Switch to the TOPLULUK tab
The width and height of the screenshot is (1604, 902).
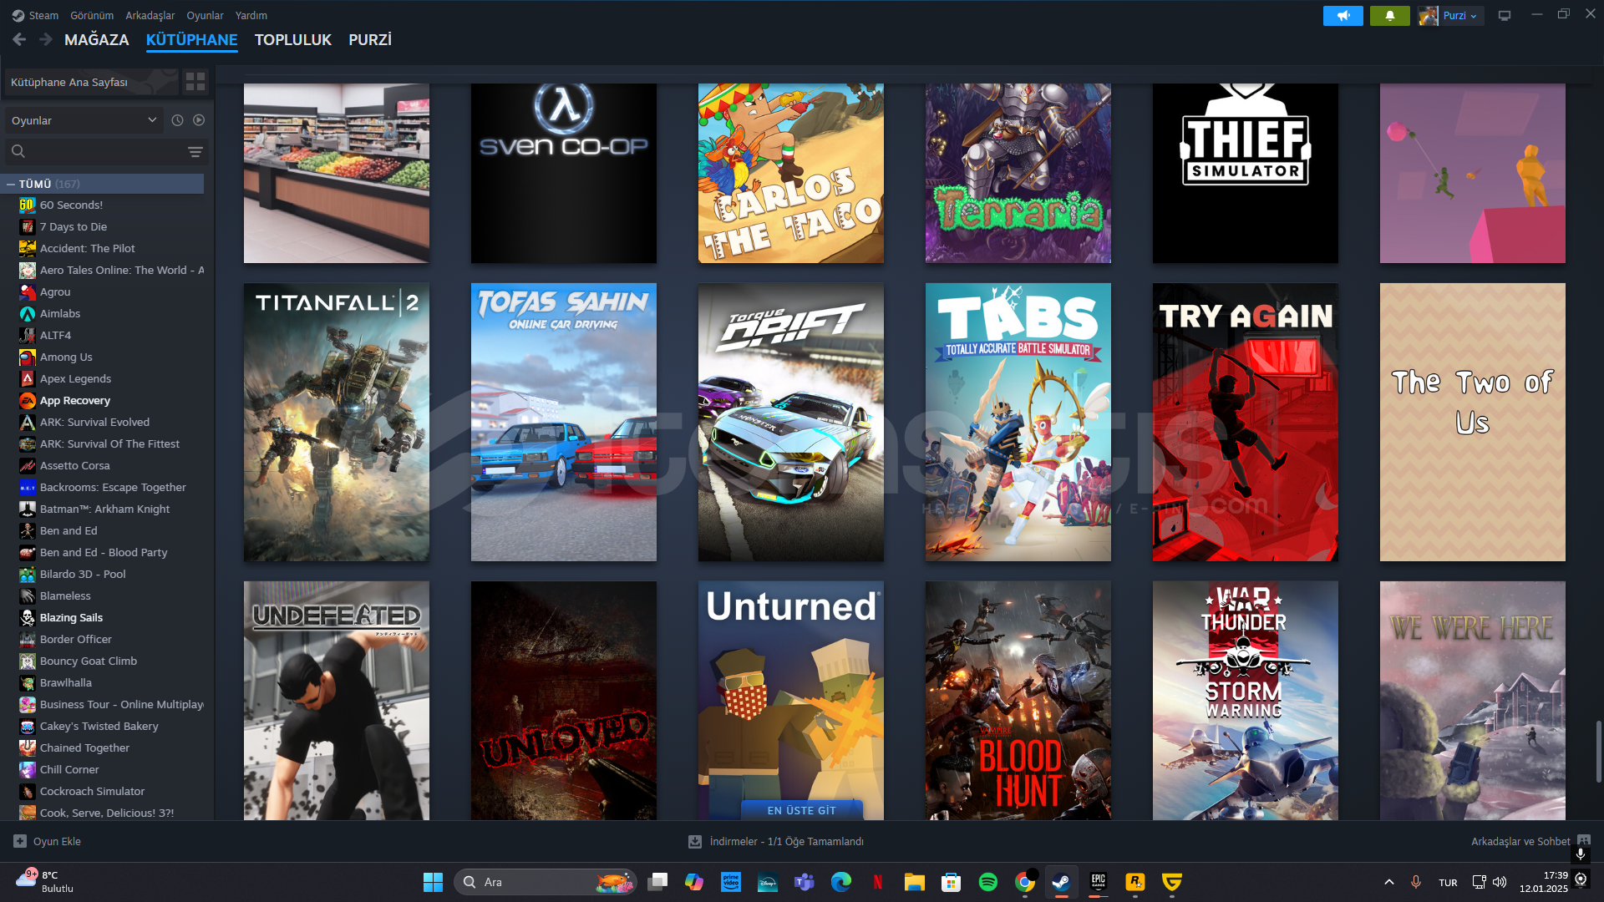click(293, 39)
